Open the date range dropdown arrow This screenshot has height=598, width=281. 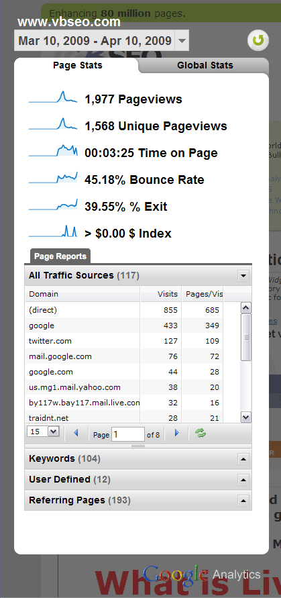(182, 41)
